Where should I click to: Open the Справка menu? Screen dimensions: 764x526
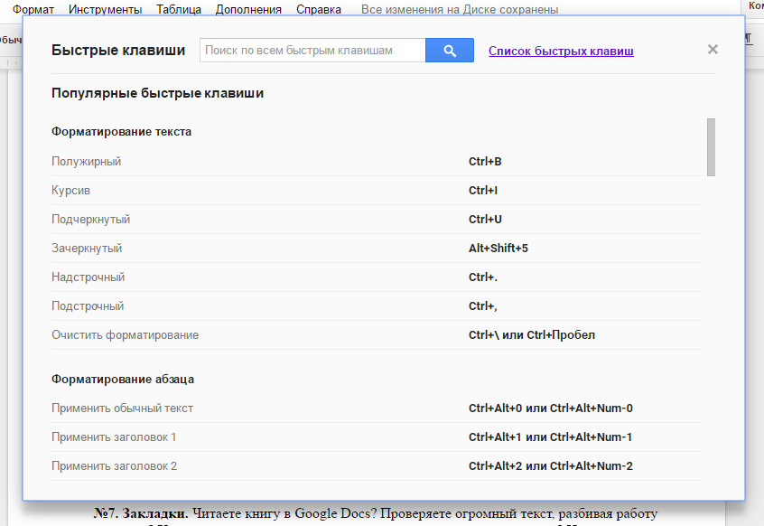click(x=319, y=9)
